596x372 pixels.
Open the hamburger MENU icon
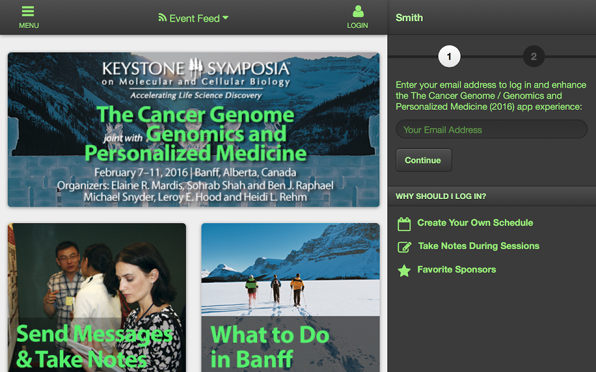(x=28, y=11)
